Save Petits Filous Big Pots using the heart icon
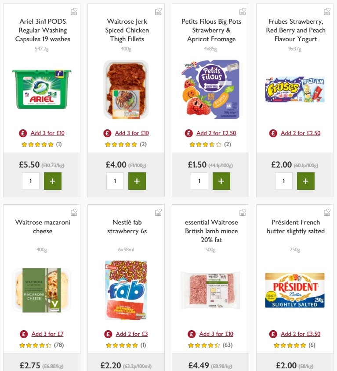Screen dimensions: 337x371 (x=243, y=11)
